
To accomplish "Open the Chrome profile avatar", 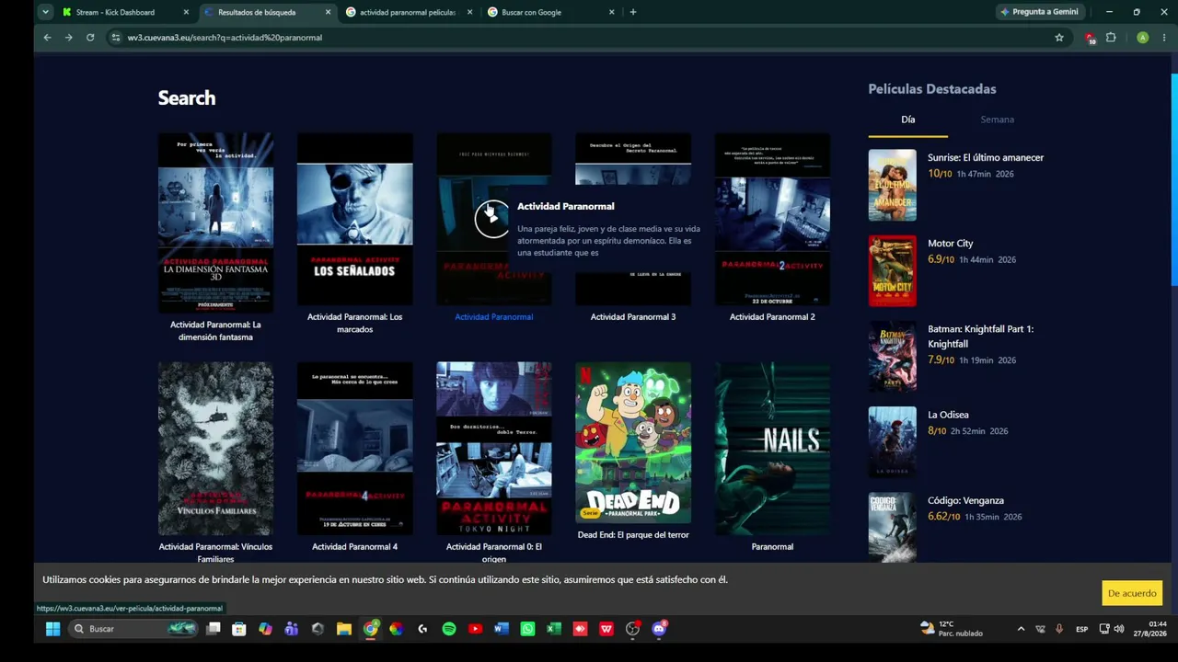I will (1142, 38).
